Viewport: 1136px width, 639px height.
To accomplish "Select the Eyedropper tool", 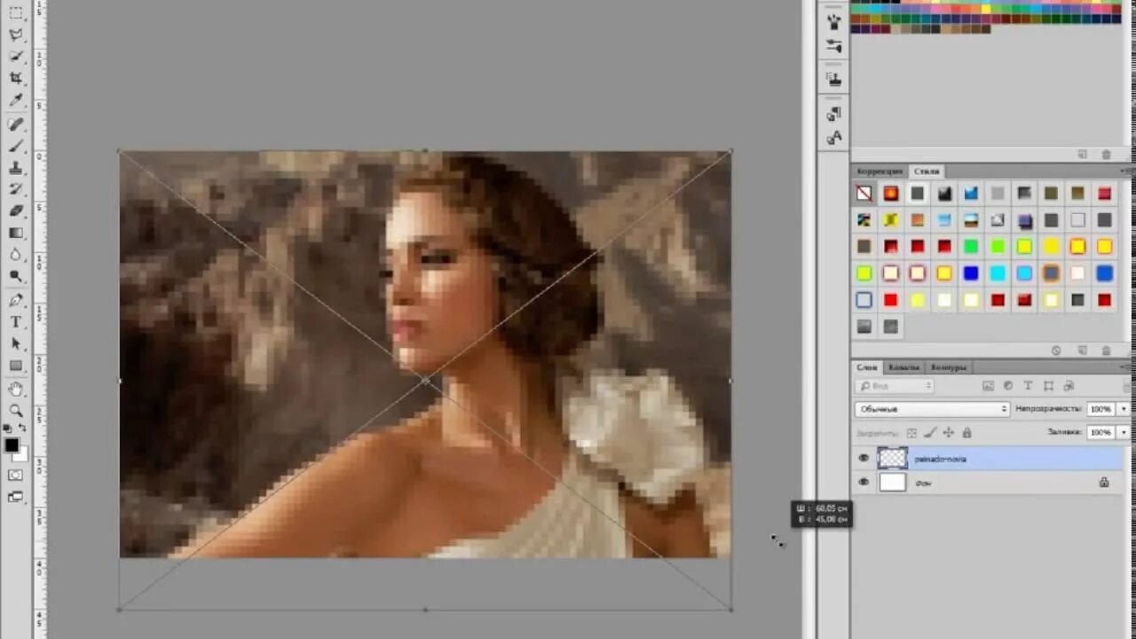I will [x=16, y=100].
